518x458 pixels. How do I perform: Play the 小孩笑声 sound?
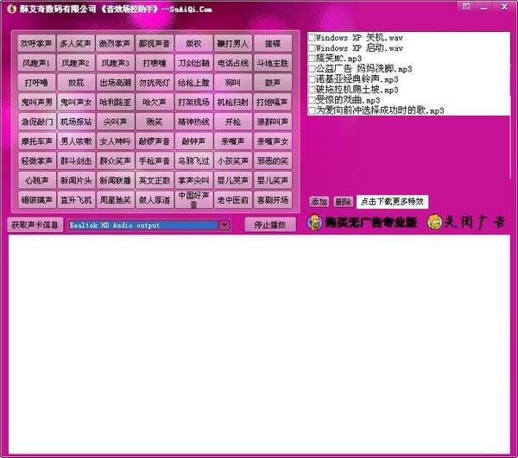click(x=233, y=160)
